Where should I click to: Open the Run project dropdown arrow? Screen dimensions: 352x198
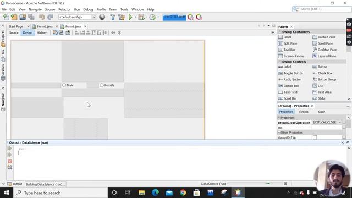135,17
